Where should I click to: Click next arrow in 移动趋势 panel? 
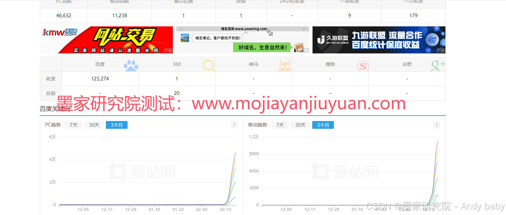437,125
